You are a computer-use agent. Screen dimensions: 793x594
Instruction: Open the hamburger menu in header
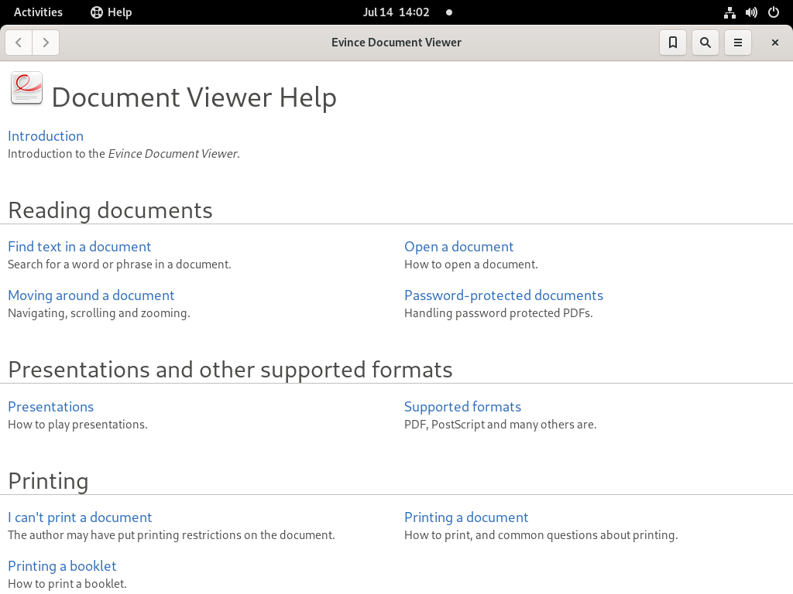pyautogui.click(x=738, y=43)
